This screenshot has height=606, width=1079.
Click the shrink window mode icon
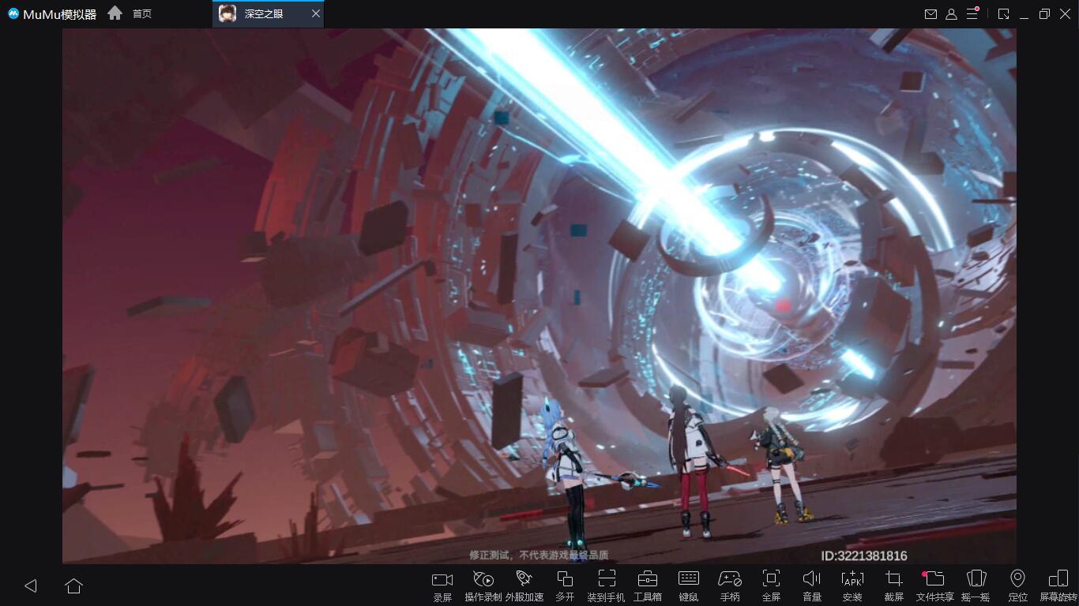pyautogui.click(x=1003, y=14)
